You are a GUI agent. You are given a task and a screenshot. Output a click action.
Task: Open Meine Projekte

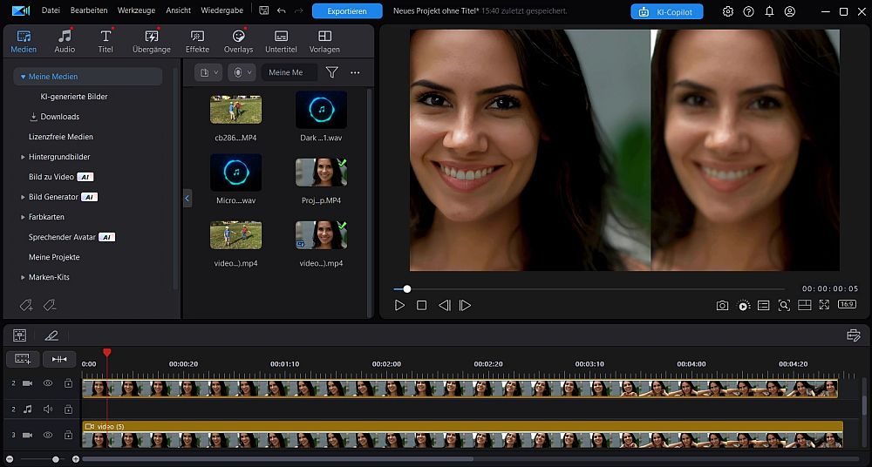click(54, 257)
